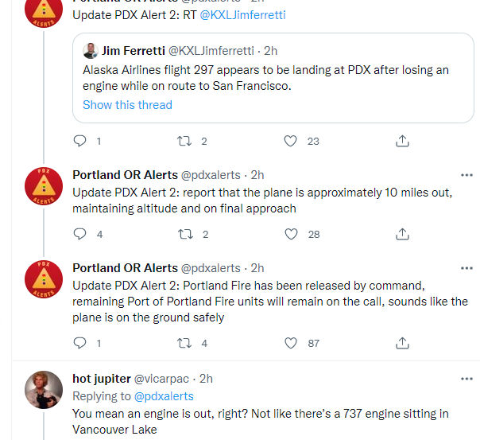Open more options on hot jupiter's reply
This screenshot has height=440, width=480.
[x=466, y=379]
